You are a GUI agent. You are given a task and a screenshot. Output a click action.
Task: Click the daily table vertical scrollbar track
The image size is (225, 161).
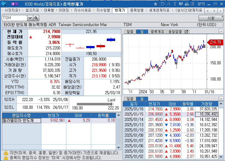pos(221,131)
